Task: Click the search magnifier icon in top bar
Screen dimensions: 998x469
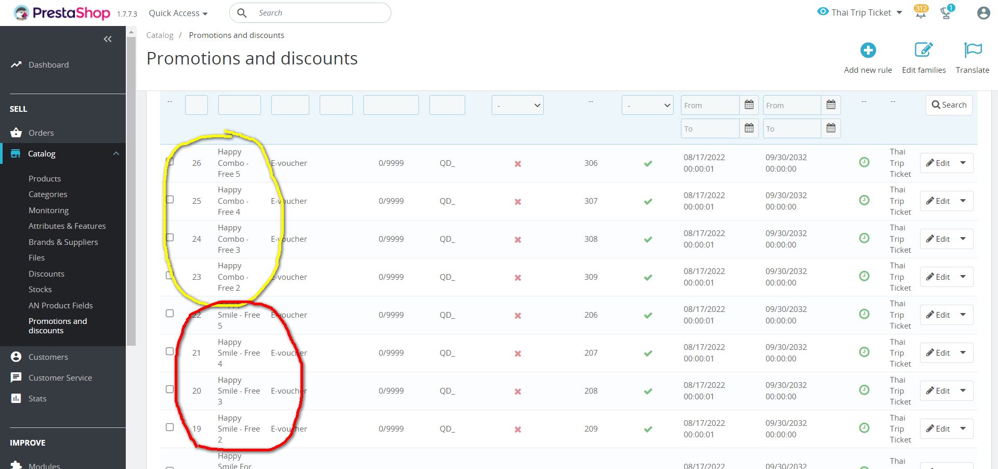Action: pos(242,13)
